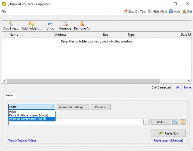Click the scroll left arrow

pyautogui.click(x=5, y=81)
